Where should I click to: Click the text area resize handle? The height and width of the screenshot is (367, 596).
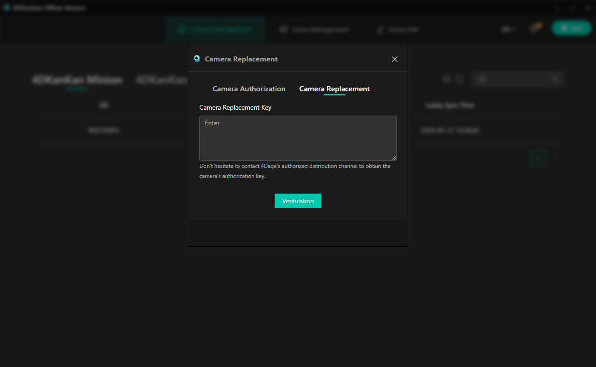[394, 158]
